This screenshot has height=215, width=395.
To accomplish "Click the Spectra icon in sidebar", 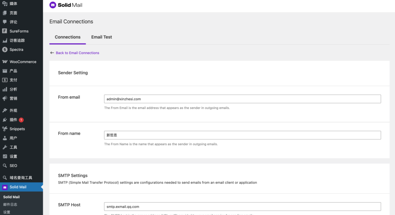I will pos(5,50).
